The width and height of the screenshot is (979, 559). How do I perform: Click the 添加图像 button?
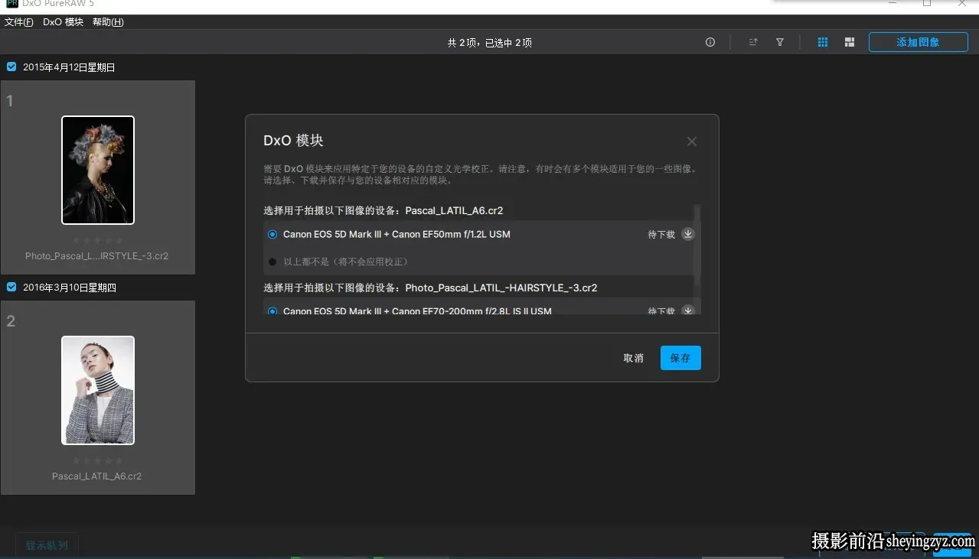pyautogui.click(x=918, y=42)
